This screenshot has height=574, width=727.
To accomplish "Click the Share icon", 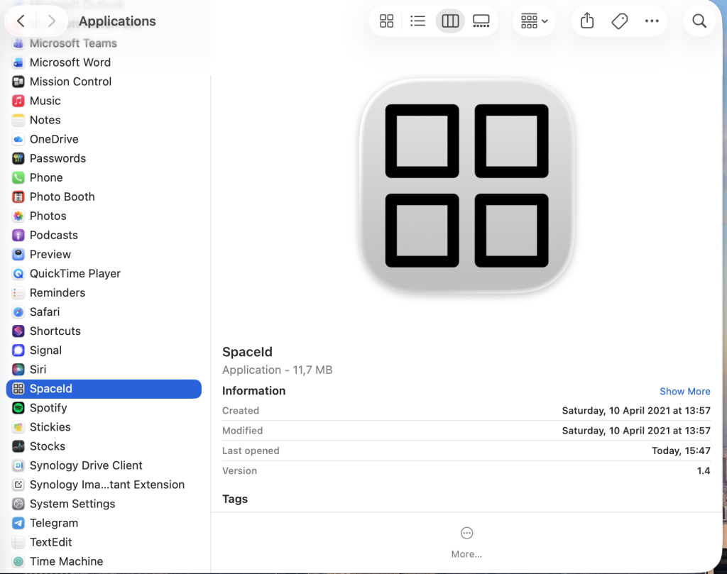I will pos(587,21).
